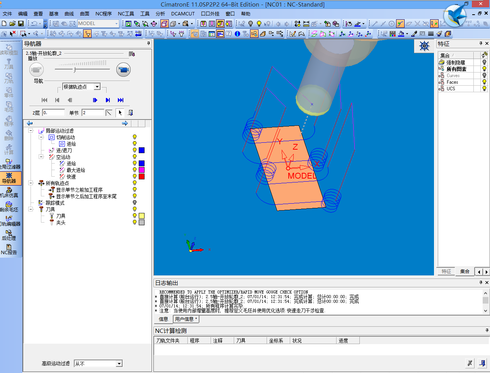Image resolution: width=490 pixels, height=373 pixels.
Task: Switch to the 集合 tab
Action: (464, 271)
